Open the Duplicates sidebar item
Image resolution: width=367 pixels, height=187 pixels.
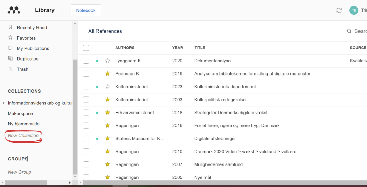coord(28,59)
